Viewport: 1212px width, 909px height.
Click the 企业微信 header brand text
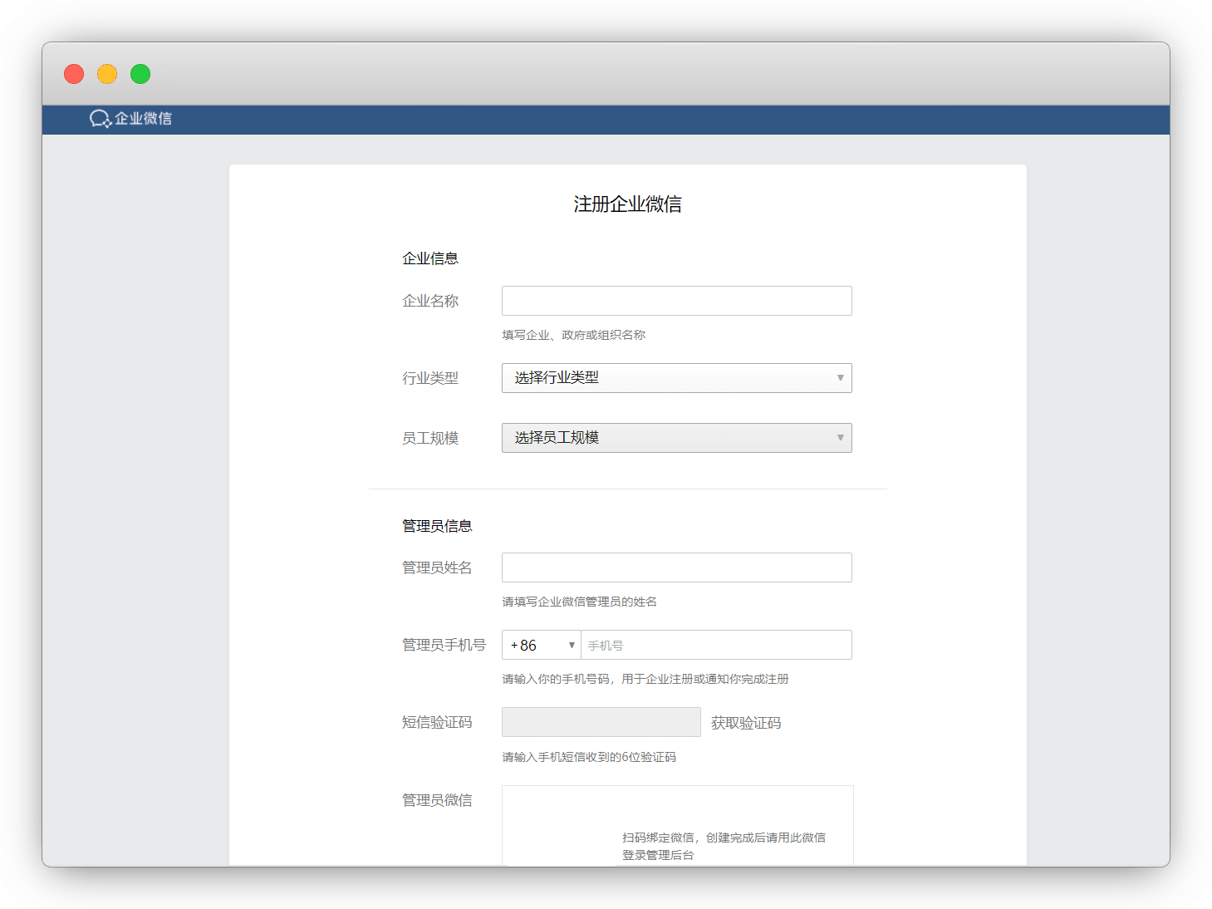143,119
